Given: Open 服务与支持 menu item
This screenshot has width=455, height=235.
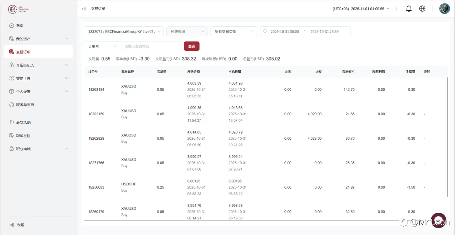Looking at the screenshot, I should 25,105.
